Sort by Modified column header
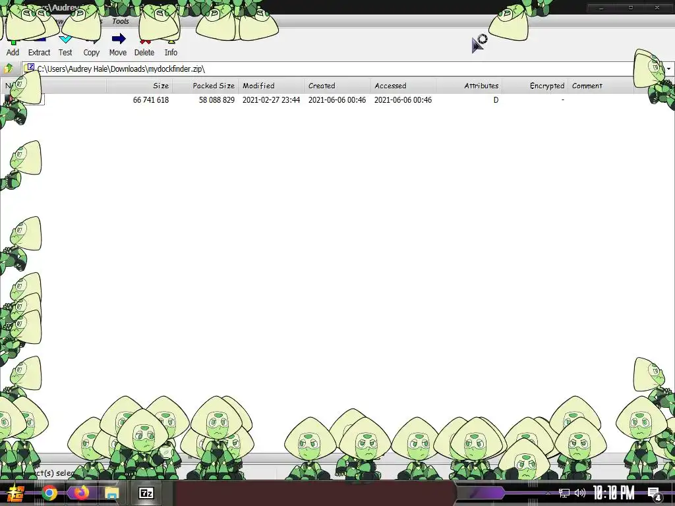This screenshot has width=675, height=506. (x=271, y=86)
